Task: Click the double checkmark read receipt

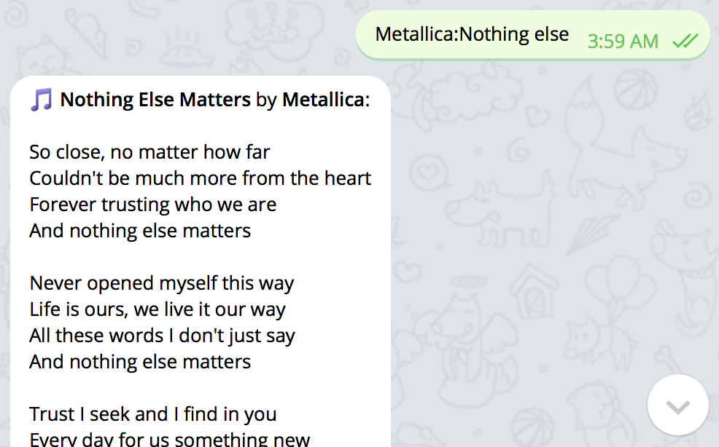Action: tap(685, 41)
